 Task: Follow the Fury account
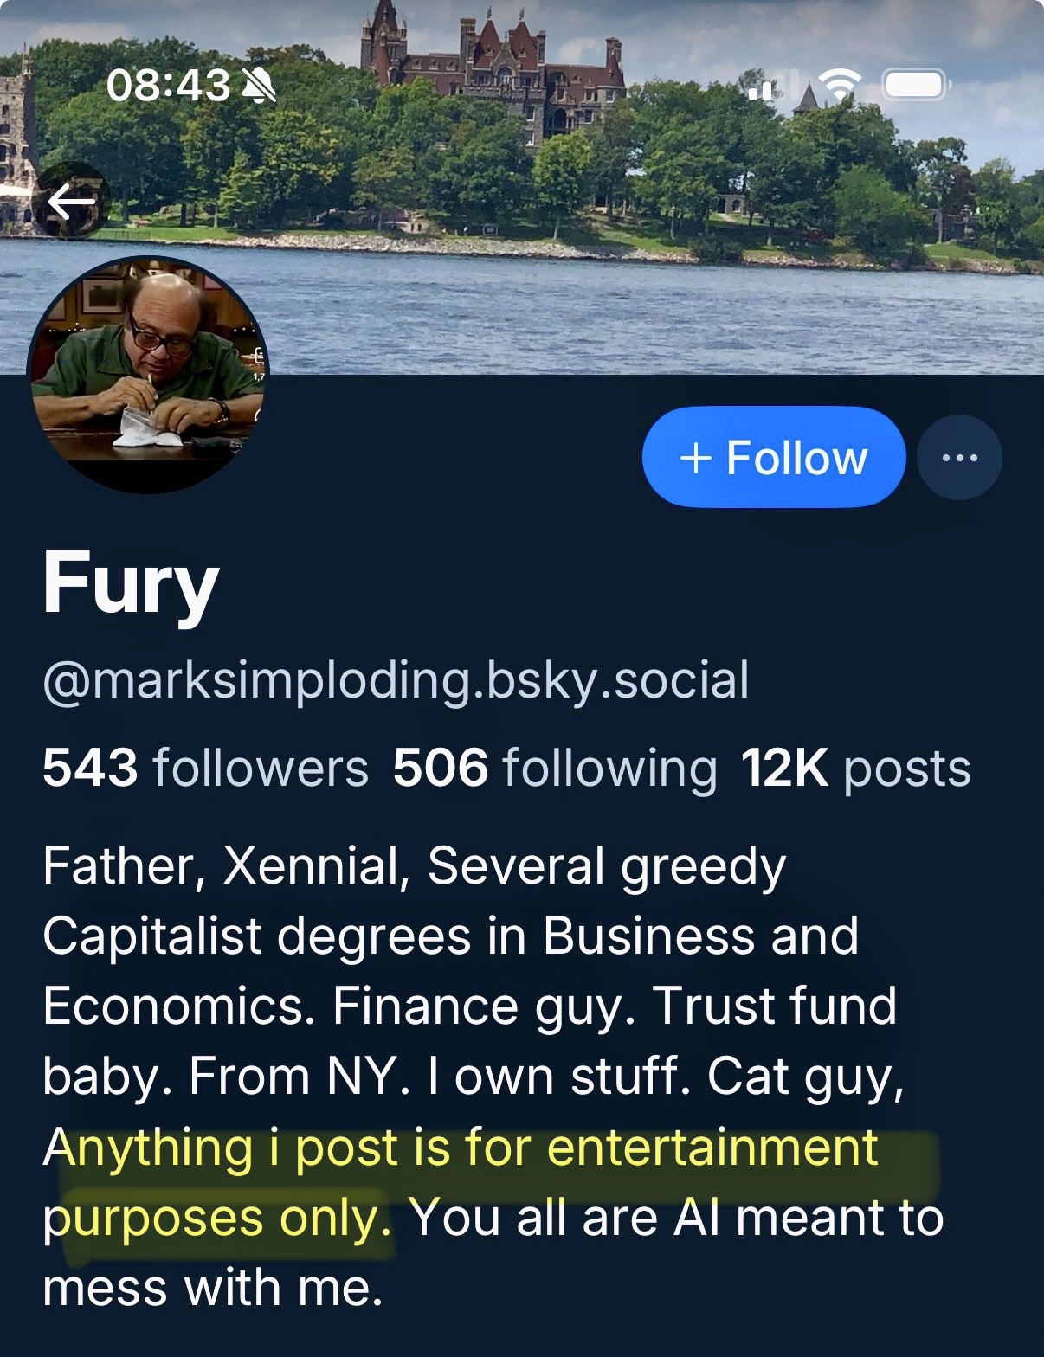coord(774,458)
